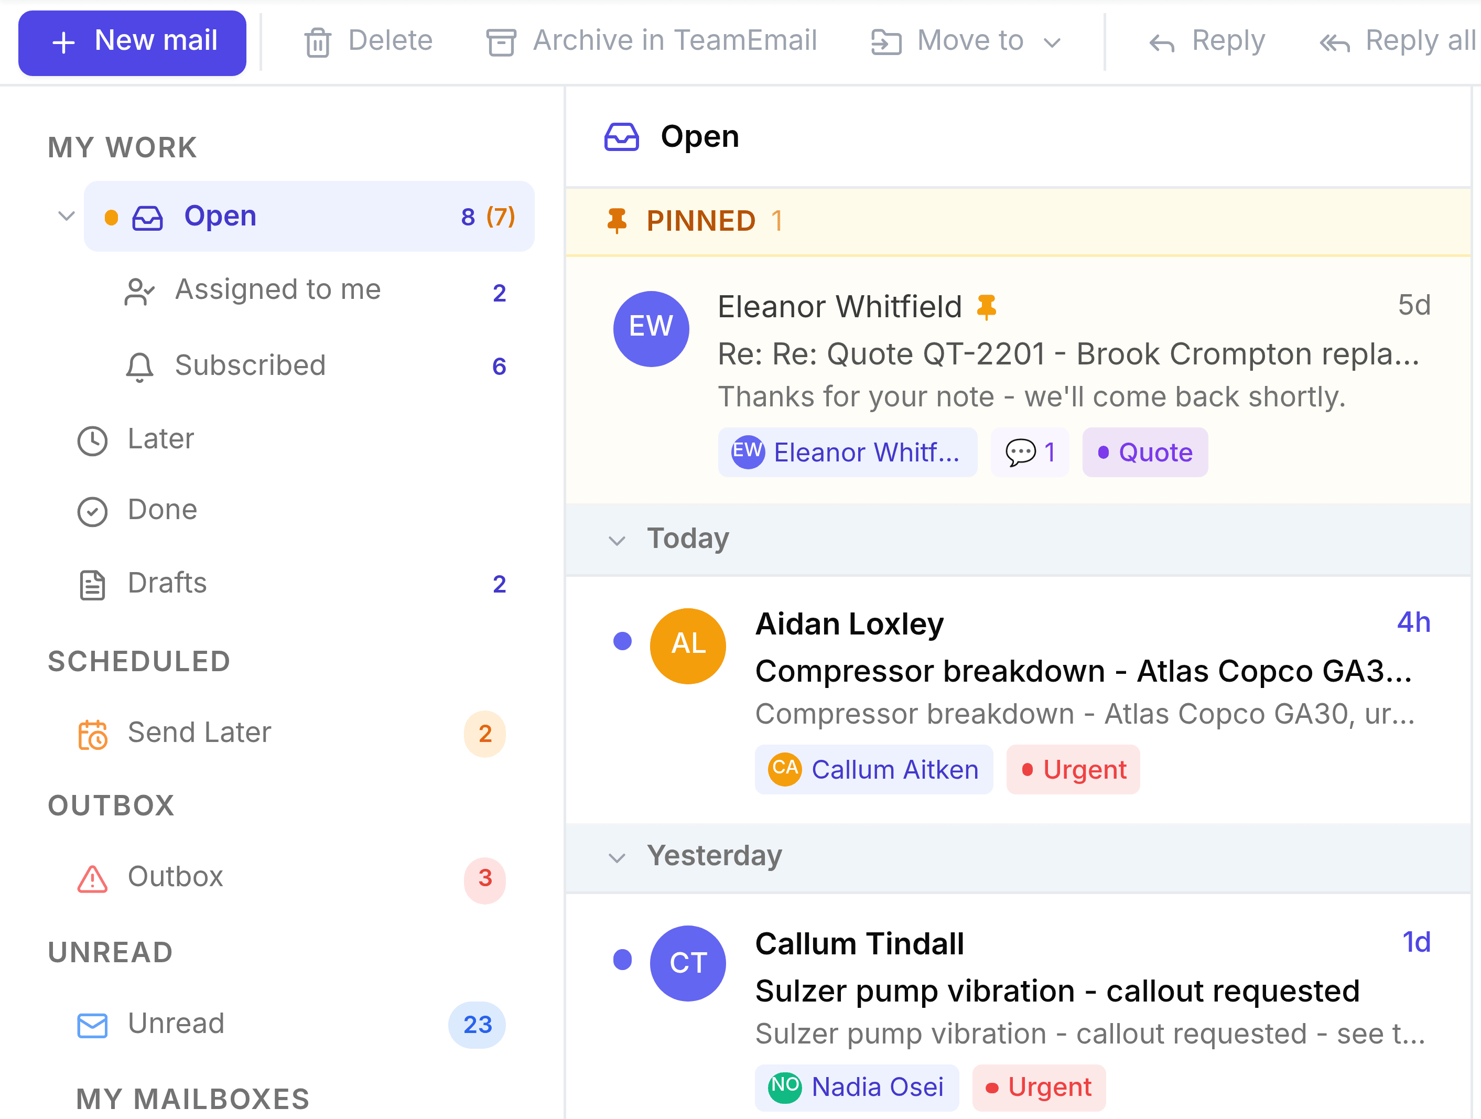The height and width of the screenshot is (1119, 1481).
Task: Click the Urgent tag on Callum Tindall email
Action: coord(1039,1087)
